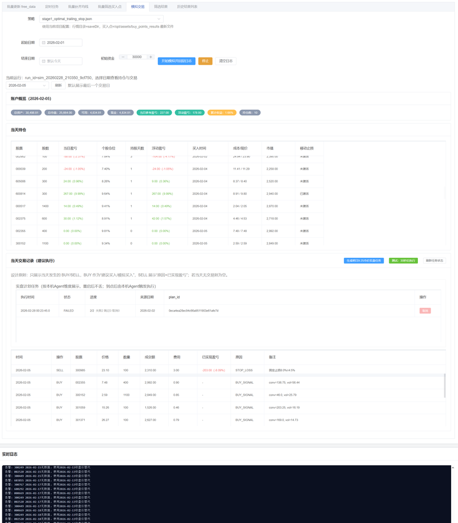Click stock code 002375 in holdings
458x523 pixels.
[x=21, y=219]
